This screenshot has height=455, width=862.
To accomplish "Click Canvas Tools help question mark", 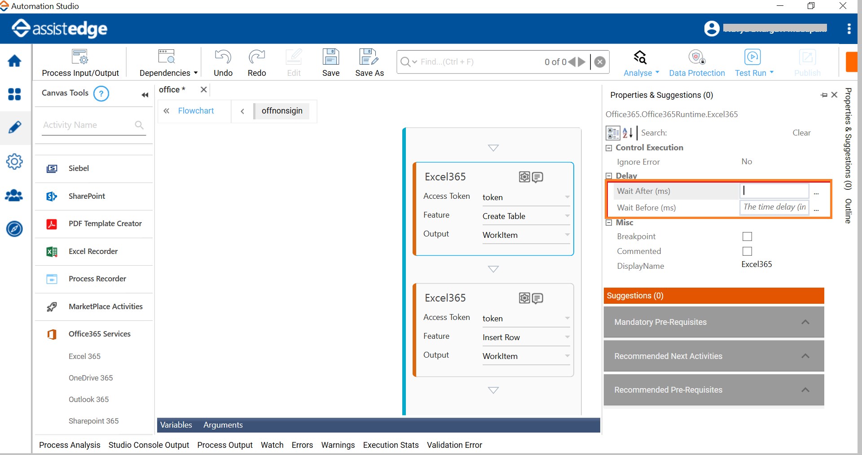I will click(101, 94).
